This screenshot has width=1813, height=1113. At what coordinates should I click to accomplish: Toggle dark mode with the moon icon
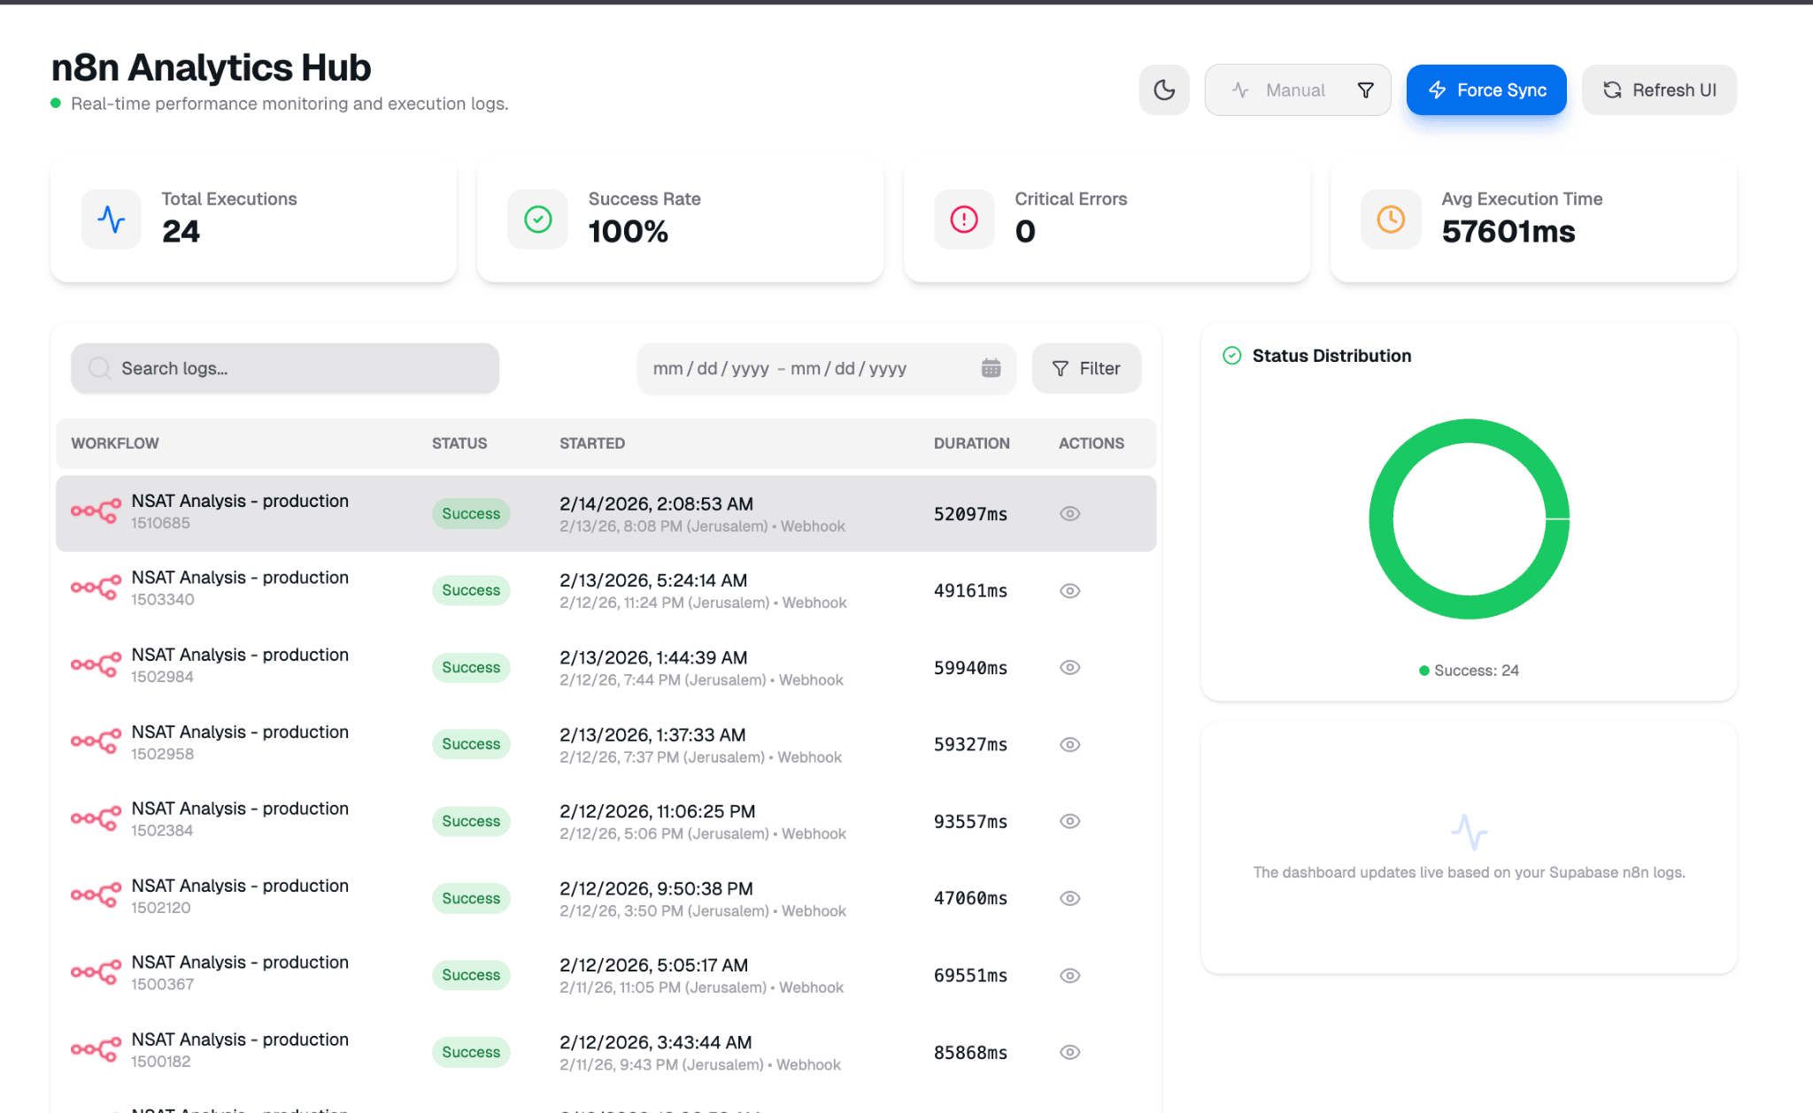pos(1164,89)
